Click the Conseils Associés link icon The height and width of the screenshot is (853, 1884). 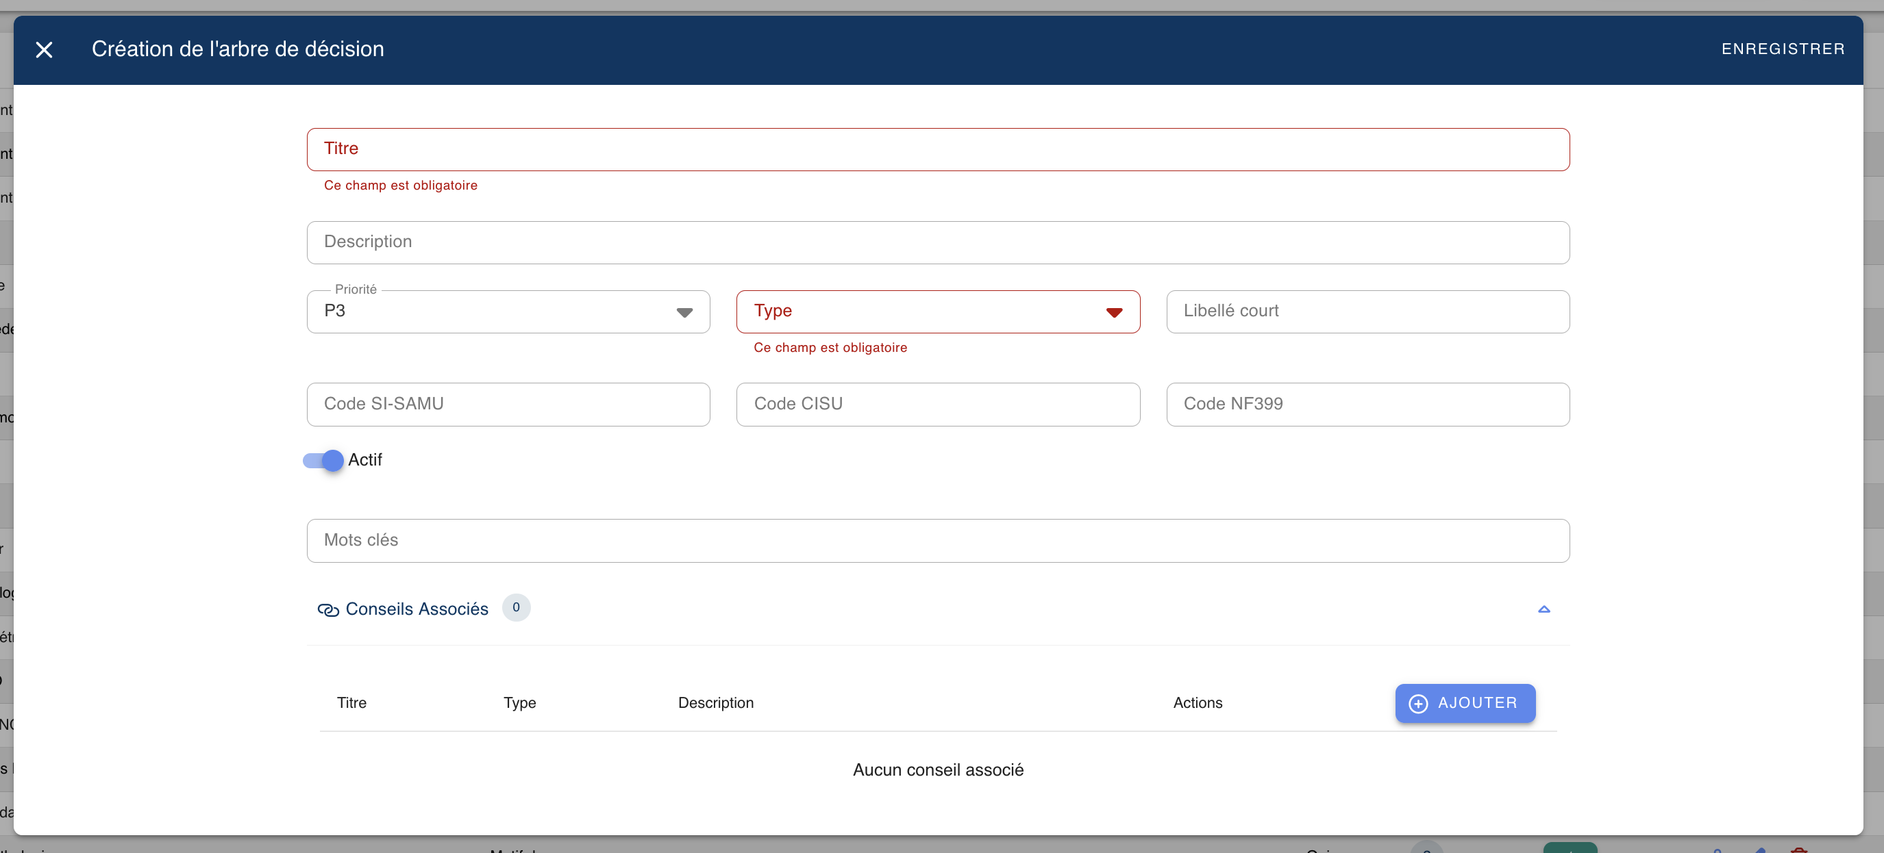click(x=327, y=609)
